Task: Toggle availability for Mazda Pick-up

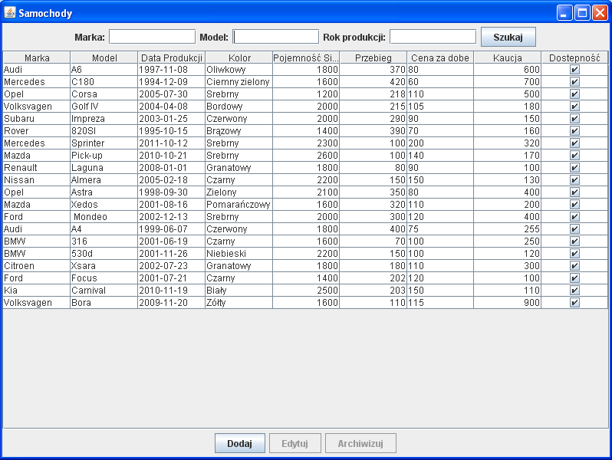Action: (574, 156)
